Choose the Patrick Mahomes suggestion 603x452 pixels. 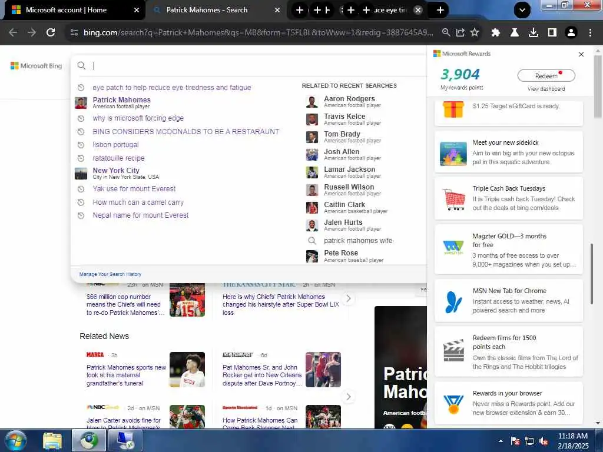(x=121, y=102)
